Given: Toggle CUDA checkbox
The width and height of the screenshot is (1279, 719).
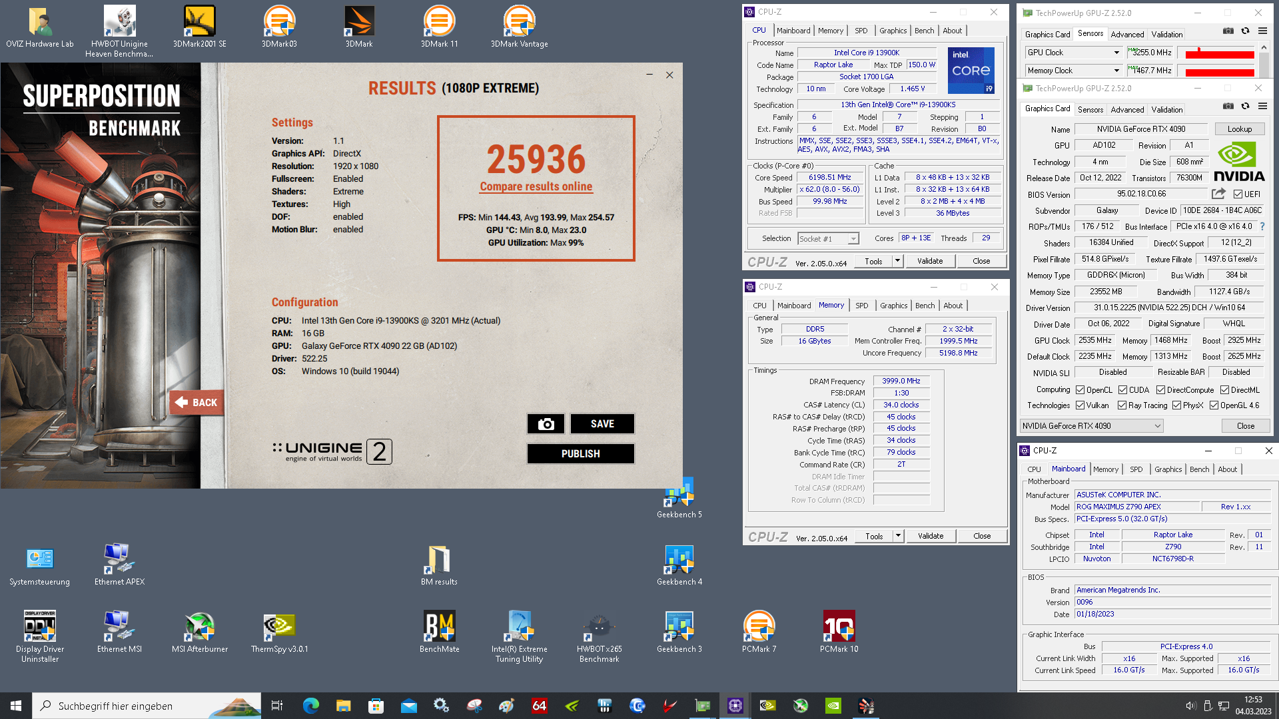Looking at the screenshot, I should tap(1122, 390).
